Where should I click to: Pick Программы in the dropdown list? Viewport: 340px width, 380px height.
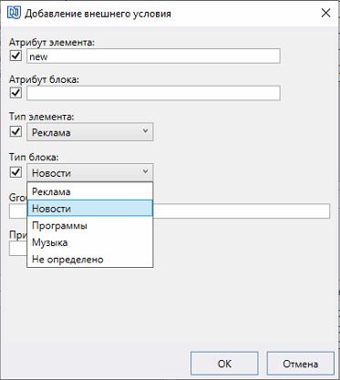coord(90,226)
